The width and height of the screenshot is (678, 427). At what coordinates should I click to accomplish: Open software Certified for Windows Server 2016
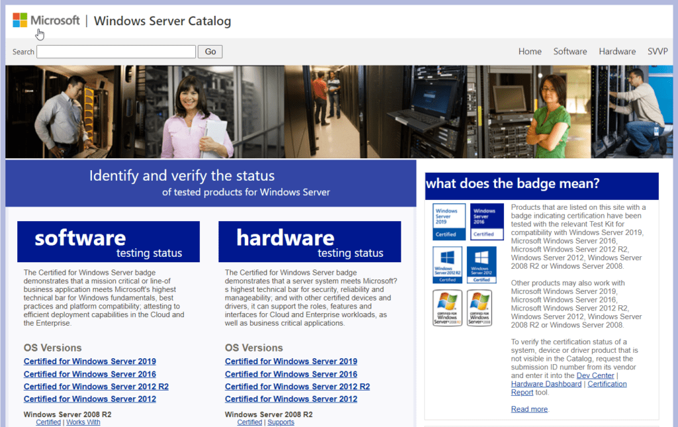tap(90, 374)
